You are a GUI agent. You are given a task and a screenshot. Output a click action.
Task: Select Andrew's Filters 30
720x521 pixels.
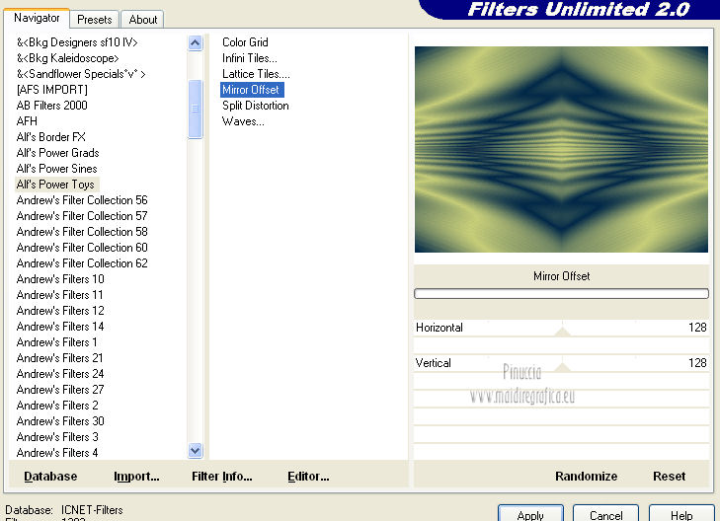60,421
